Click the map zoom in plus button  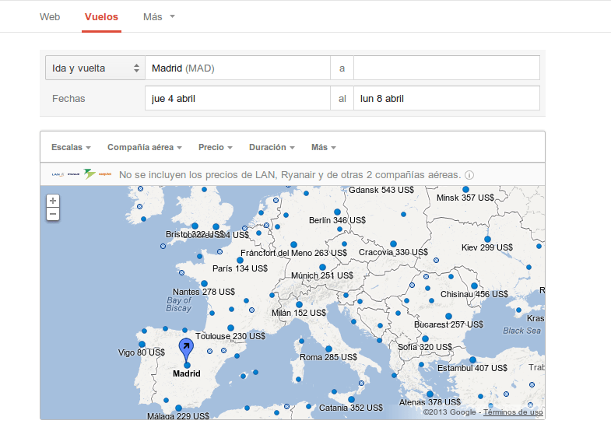tap(53, 201)
